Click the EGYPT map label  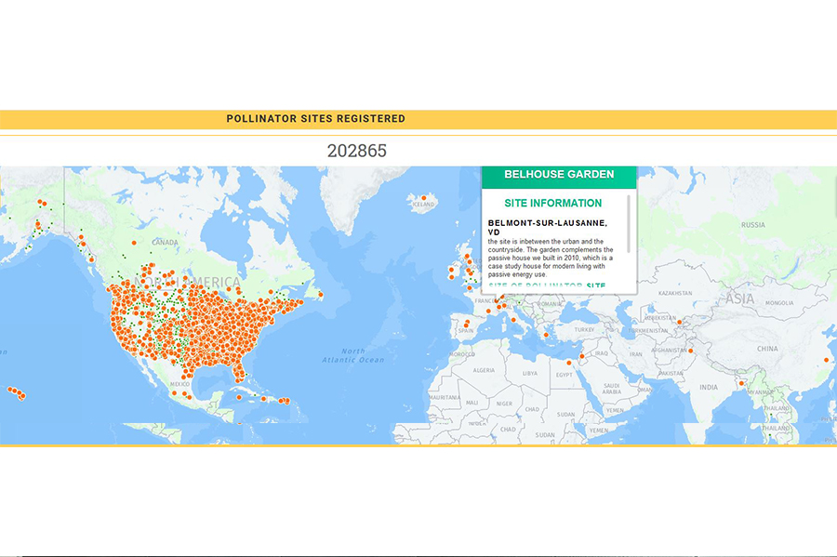pyautogui.click(x=565, y=375)
